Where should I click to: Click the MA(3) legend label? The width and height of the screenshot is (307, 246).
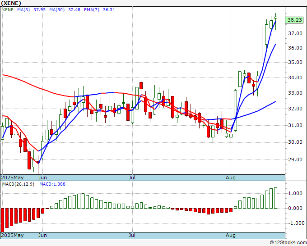23,10
